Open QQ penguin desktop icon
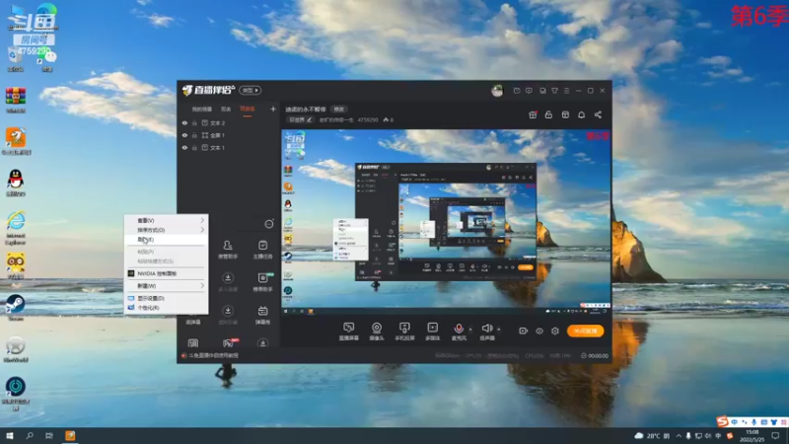 (x=16, y=183)
